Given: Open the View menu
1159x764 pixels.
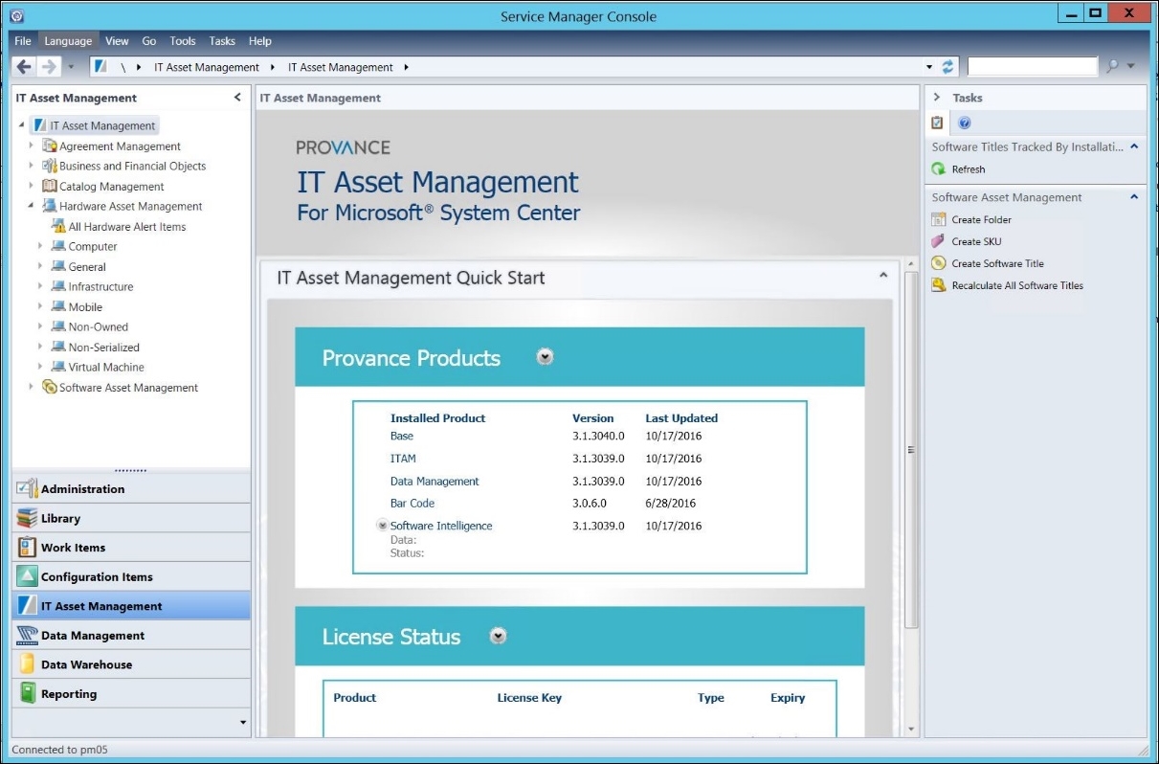Looking at the screenshot, I should (x=117, y=41).
